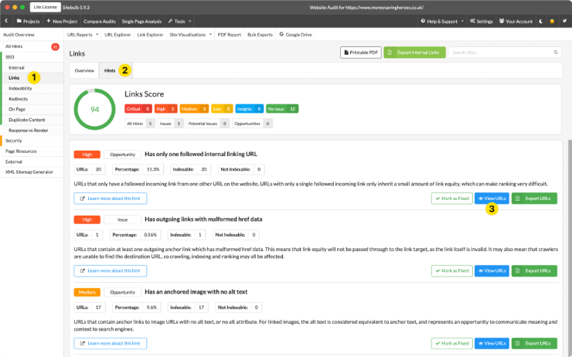
Task: Filter by the green No Issue badge
Action: (282, 109)
